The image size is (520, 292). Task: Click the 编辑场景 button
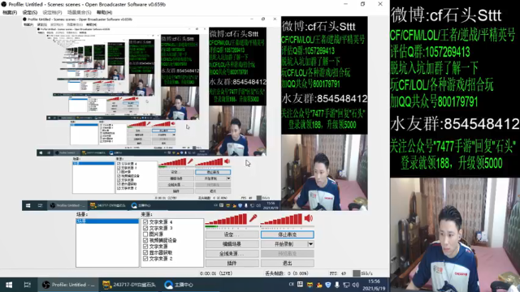click(x=232, y=244)
